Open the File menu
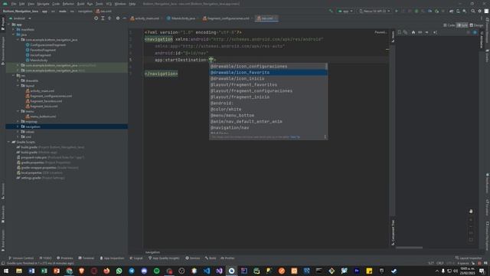 (x=14, y=4)
